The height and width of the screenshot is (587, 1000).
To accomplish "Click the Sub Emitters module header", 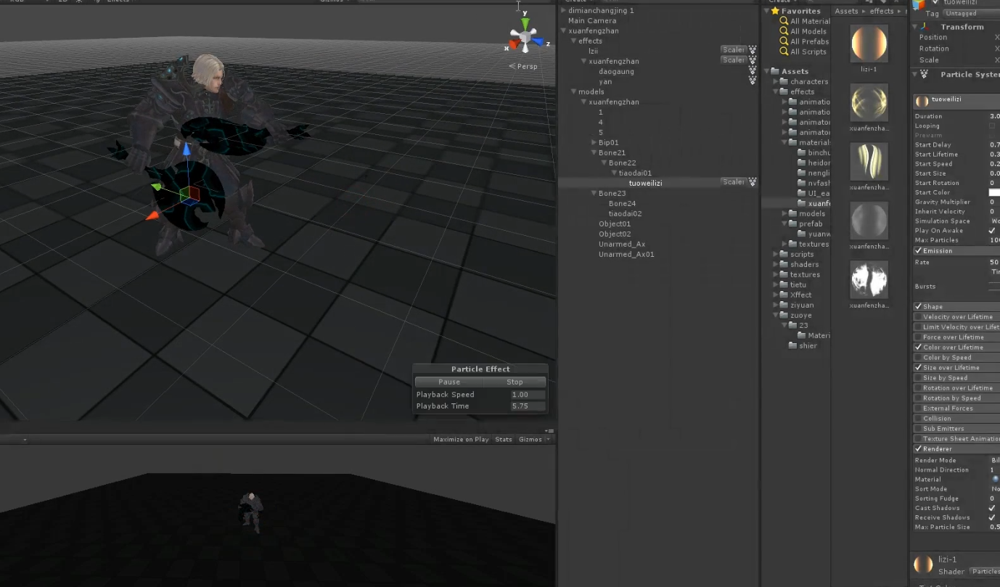I will click(956, 428).
